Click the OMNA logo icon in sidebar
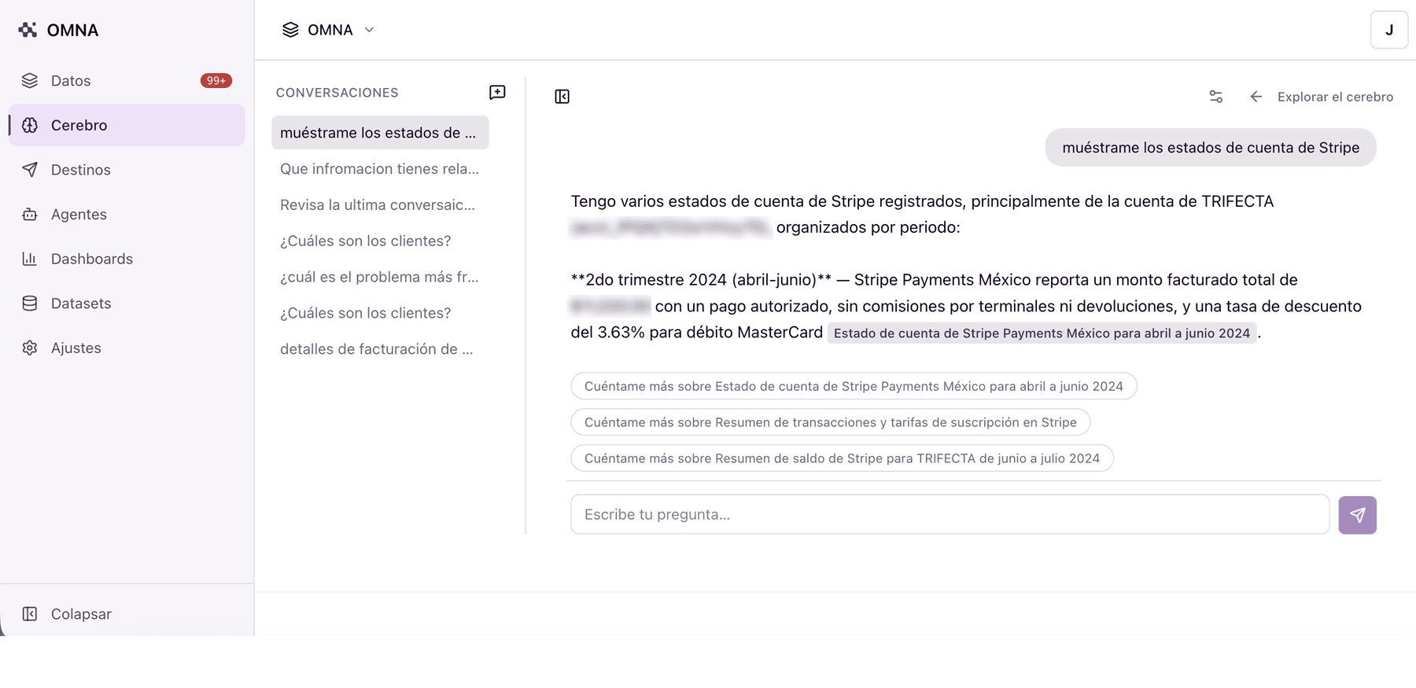This screenshot has width=1416, height=688. click(x=28, y=30)
